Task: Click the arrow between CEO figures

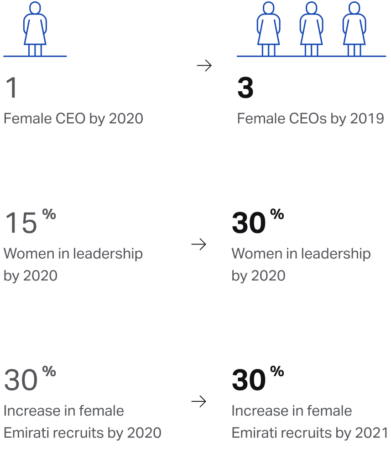Action: [x=204, y=65]
